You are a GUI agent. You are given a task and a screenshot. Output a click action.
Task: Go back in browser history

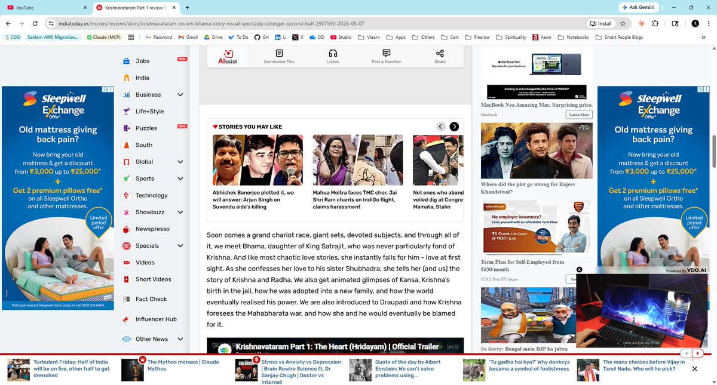click(8, 23)
